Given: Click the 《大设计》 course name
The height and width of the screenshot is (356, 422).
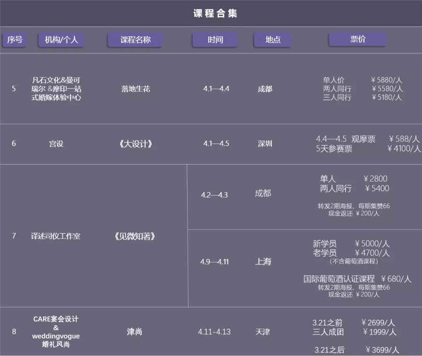Looking at the screenshot, I should (x=136, y=144).
